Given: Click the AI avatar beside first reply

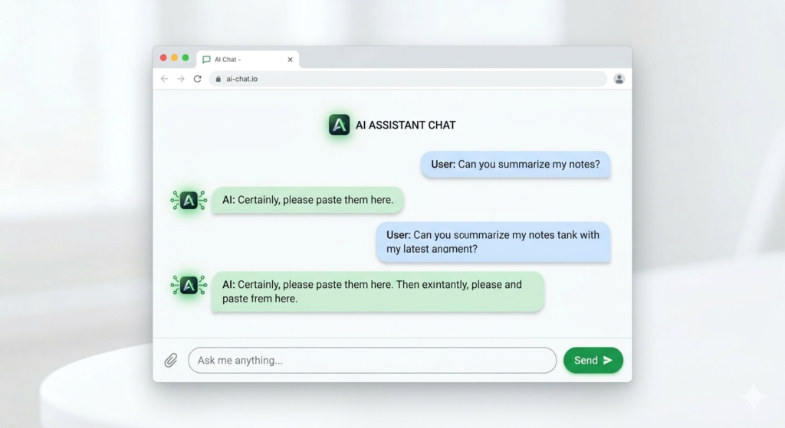Looking at the screenshot, I should point(189,201).
